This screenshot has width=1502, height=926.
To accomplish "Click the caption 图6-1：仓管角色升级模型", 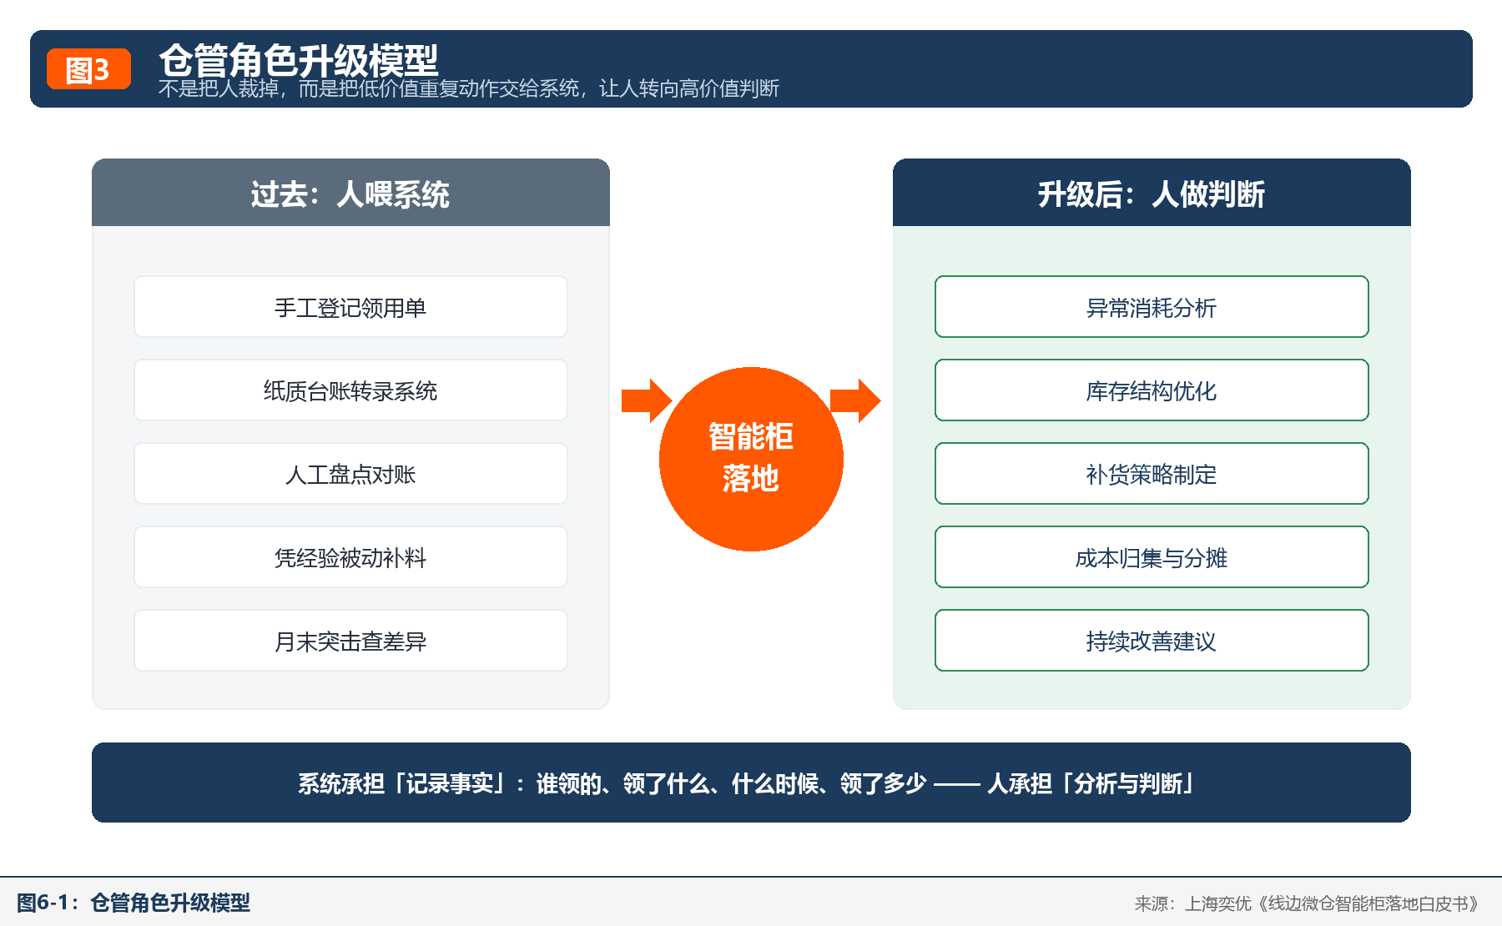I will point(134,903).
